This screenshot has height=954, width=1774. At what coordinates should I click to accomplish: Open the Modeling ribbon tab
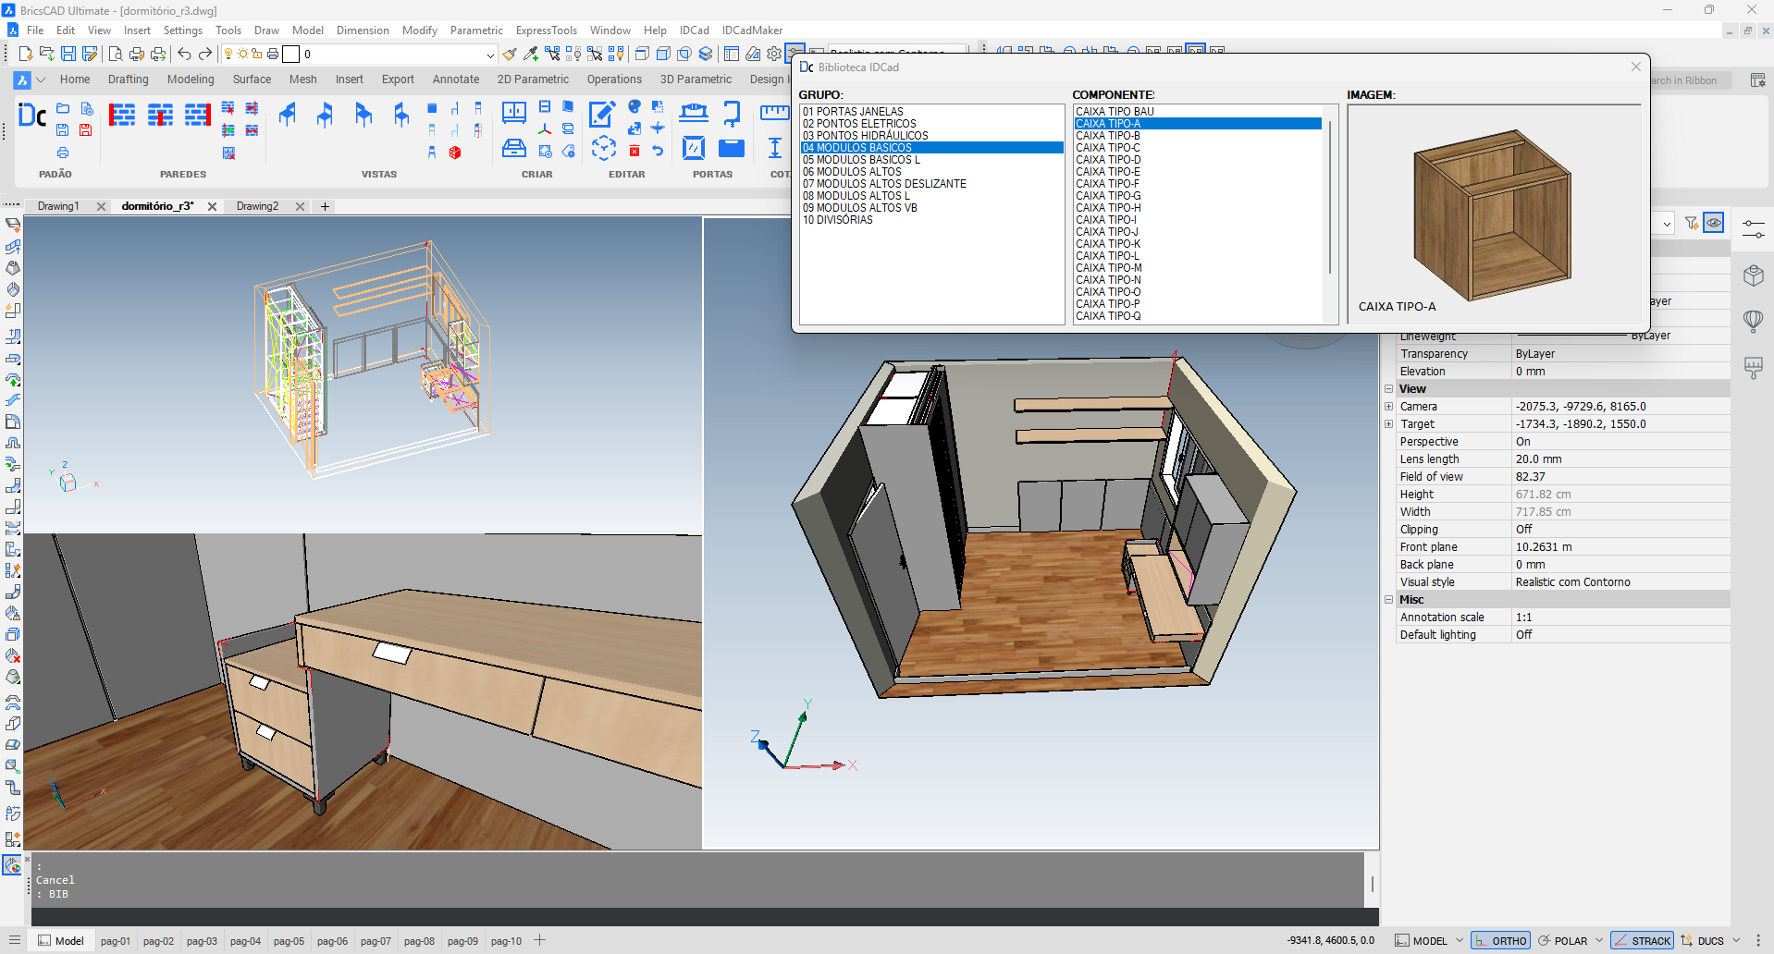(x=191, y=79)
